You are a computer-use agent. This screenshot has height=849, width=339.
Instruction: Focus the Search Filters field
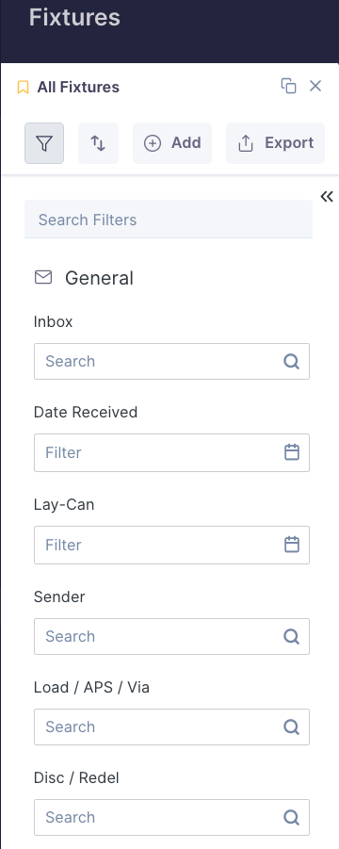coord(169,220)
